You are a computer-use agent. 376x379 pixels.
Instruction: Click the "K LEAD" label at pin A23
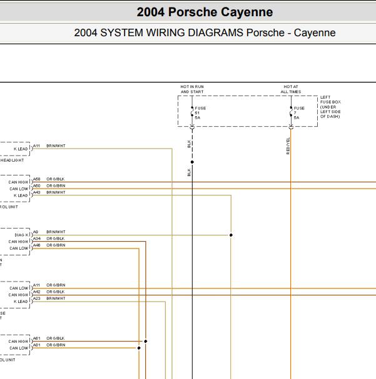pyautogui.click(x=21, y=302)
